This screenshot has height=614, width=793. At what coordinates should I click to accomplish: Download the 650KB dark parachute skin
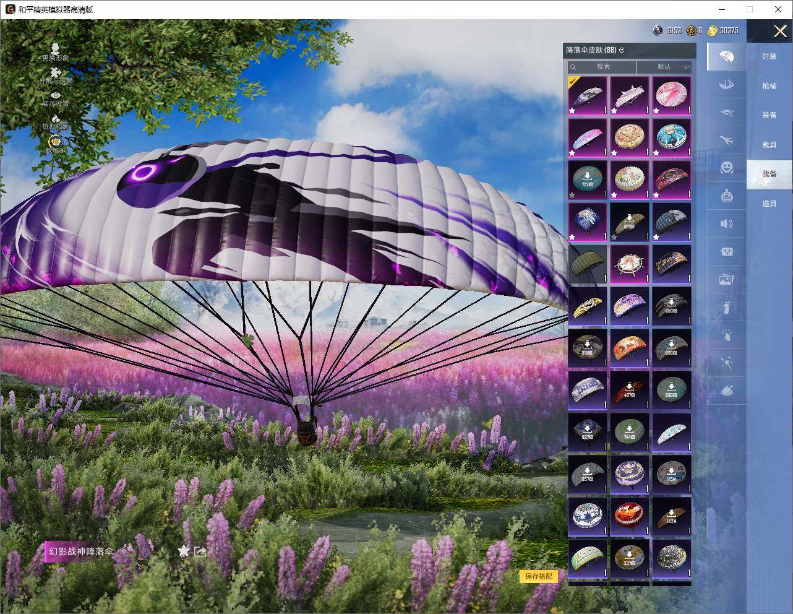(672, 306)
